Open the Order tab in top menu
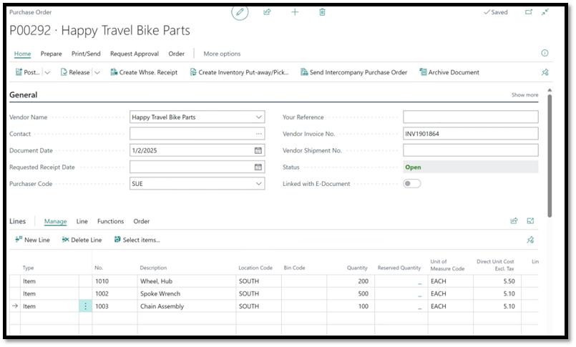This screenshot has width=576, height=347. tap(176, 54)
